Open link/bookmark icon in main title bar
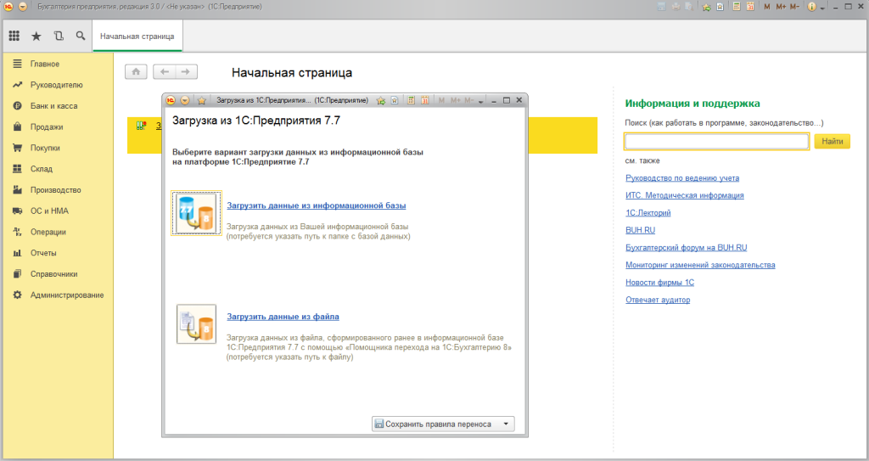Screen dimensions: 869x461 [720, 7]
